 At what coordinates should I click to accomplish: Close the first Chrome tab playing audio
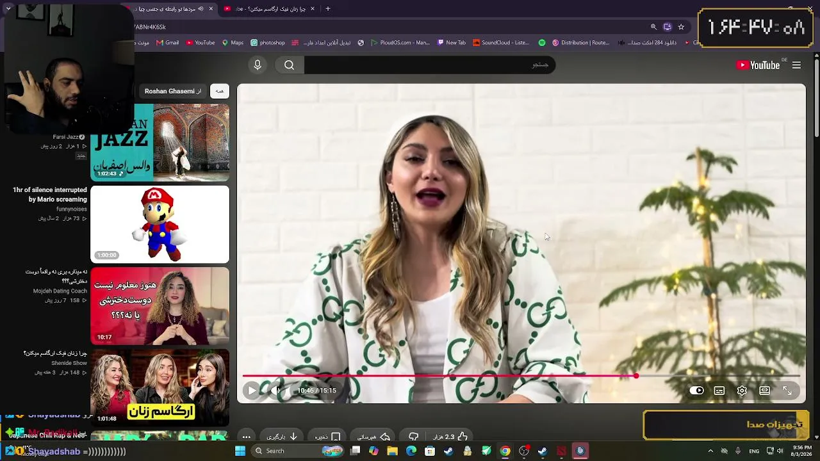click(211, 9)
